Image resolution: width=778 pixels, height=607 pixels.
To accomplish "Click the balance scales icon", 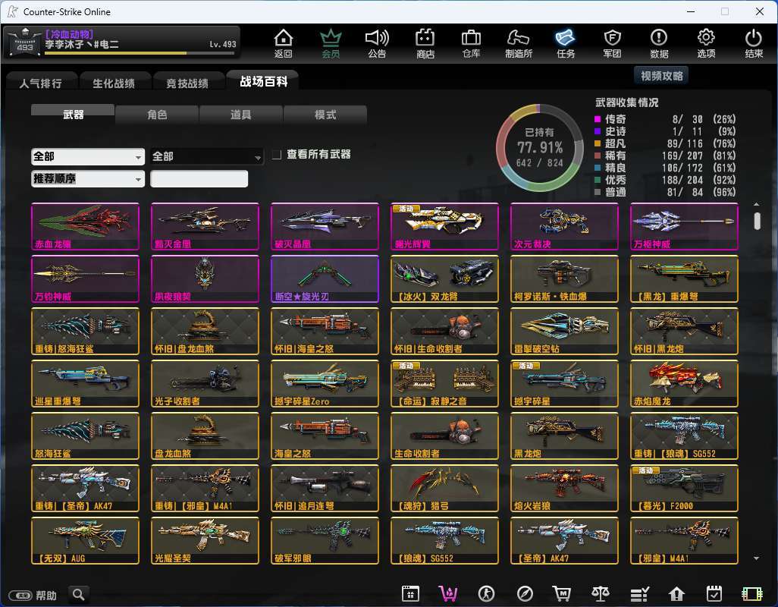I will pyautogui.click(x=601, y=593).
